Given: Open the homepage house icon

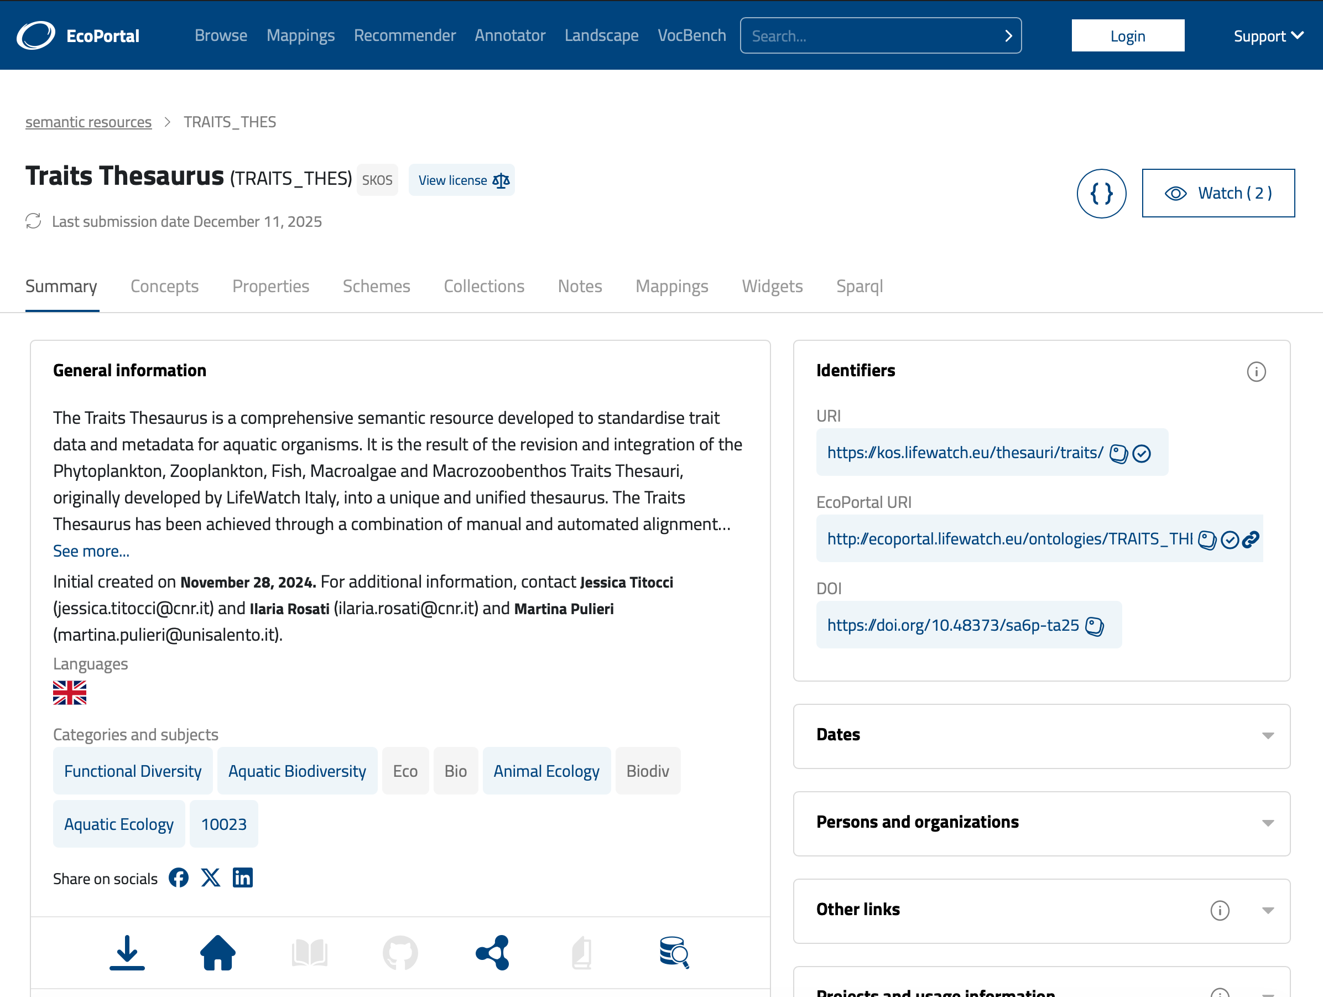Looking at the screenshot, I should (218, 952).
